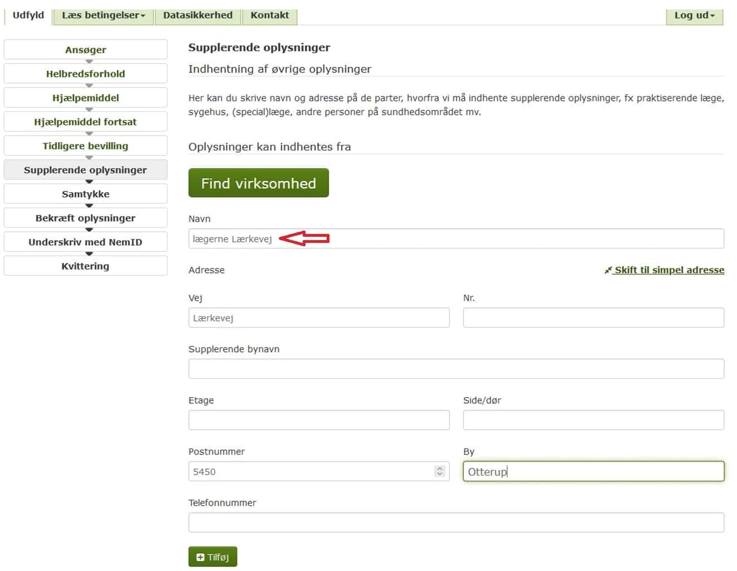Image resolution: width=737 pixels, height=571 pixels.
Task: Click the Nr. house number field
Action: pos(594,318)
